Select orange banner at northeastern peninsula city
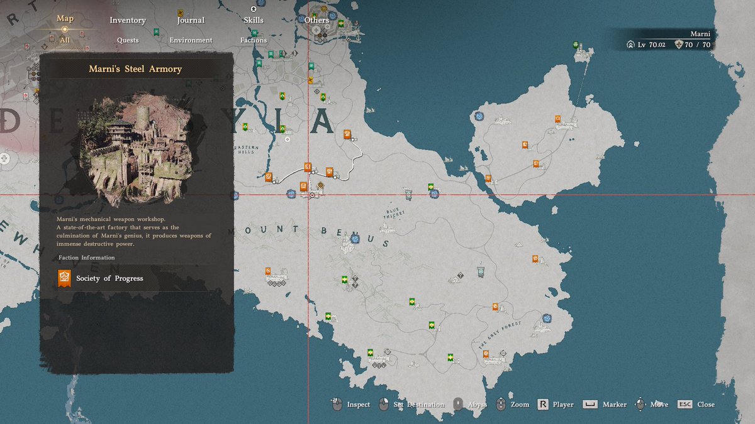Screen dimensions: 755x424 click(x=557, y=119)
